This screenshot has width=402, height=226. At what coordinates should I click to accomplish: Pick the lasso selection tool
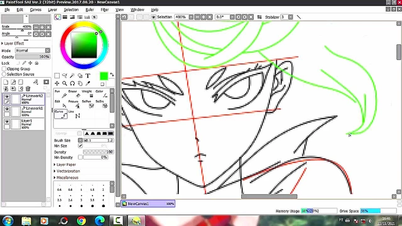pos(65,75)
